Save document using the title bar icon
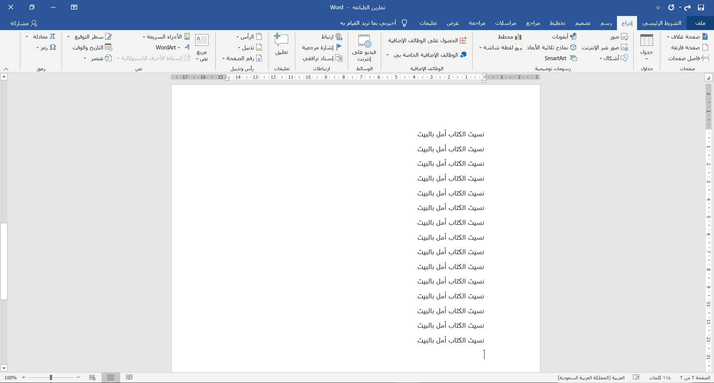The width and height of the screenshot is (714, 383). coord(701,7)
